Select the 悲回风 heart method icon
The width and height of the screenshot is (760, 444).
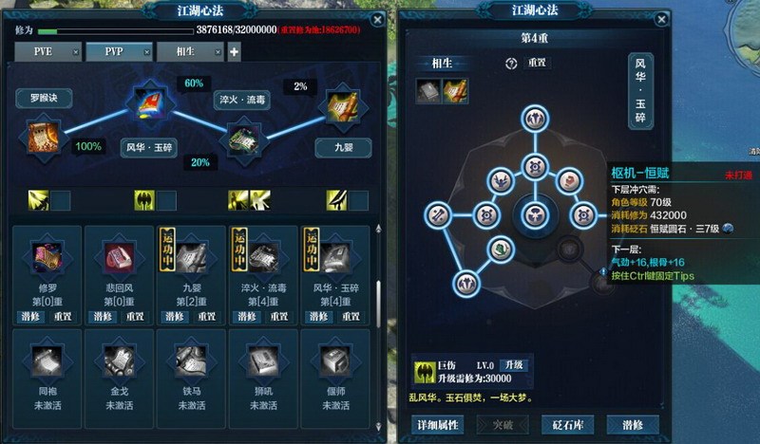(120, 258)
